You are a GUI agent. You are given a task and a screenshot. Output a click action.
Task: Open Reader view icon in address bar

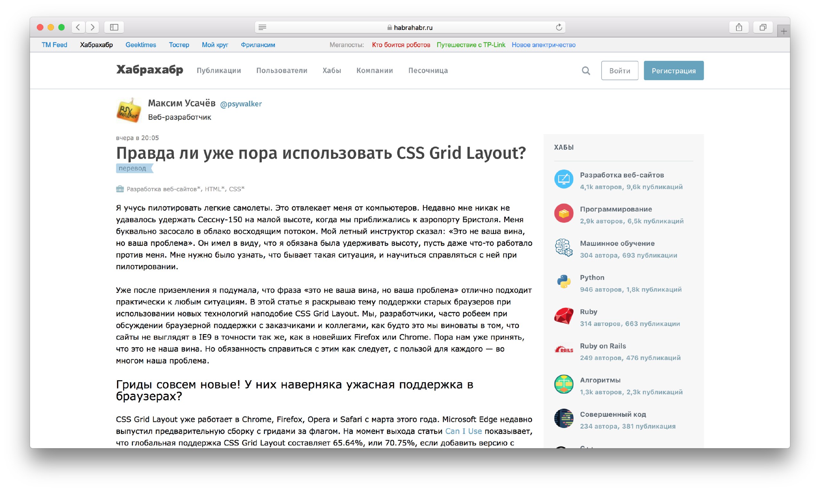tap(262, 28)
